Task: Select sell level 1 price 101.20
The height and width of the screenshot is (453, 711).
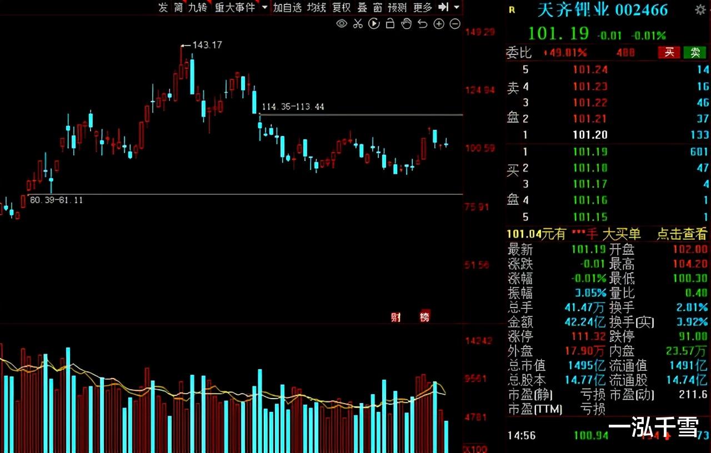Action: tap(590, 135)
